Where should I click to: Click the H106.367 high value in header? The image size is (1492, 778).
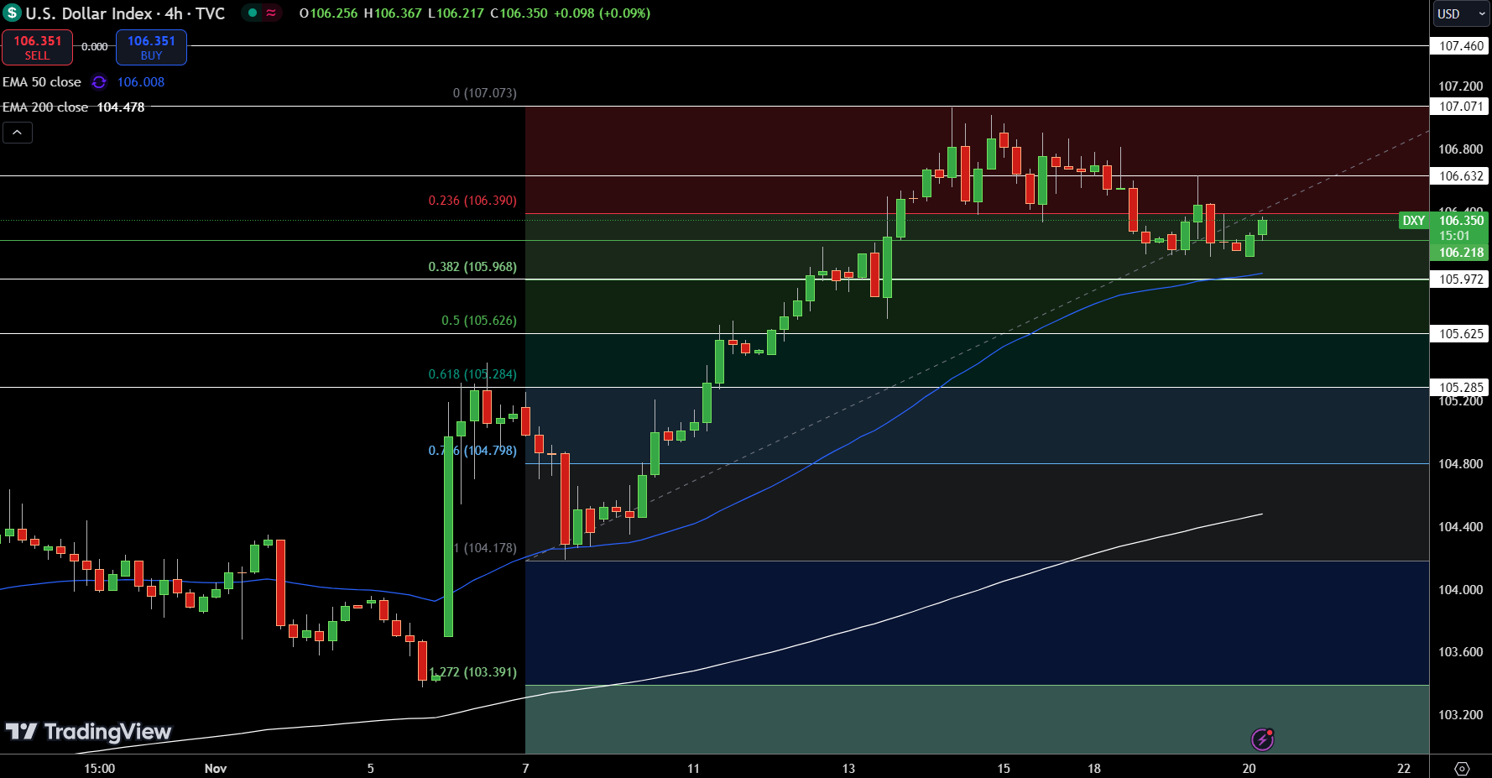393,13
